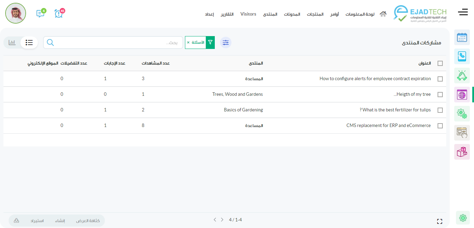Open the المنتدى menu in navbar
Viewport: 474px width, 228px height.
270,14
